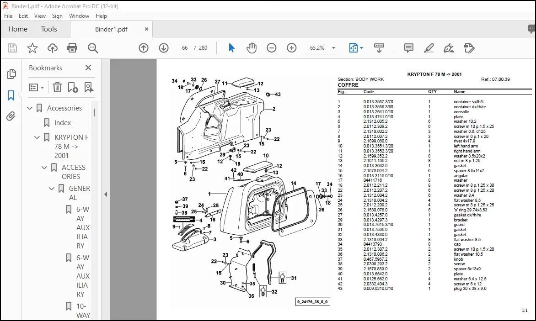This screenshot has height=321, width=536.
Task: Open the first 6-WAY AUXILIARY bookmark
Action: (83, 227)
